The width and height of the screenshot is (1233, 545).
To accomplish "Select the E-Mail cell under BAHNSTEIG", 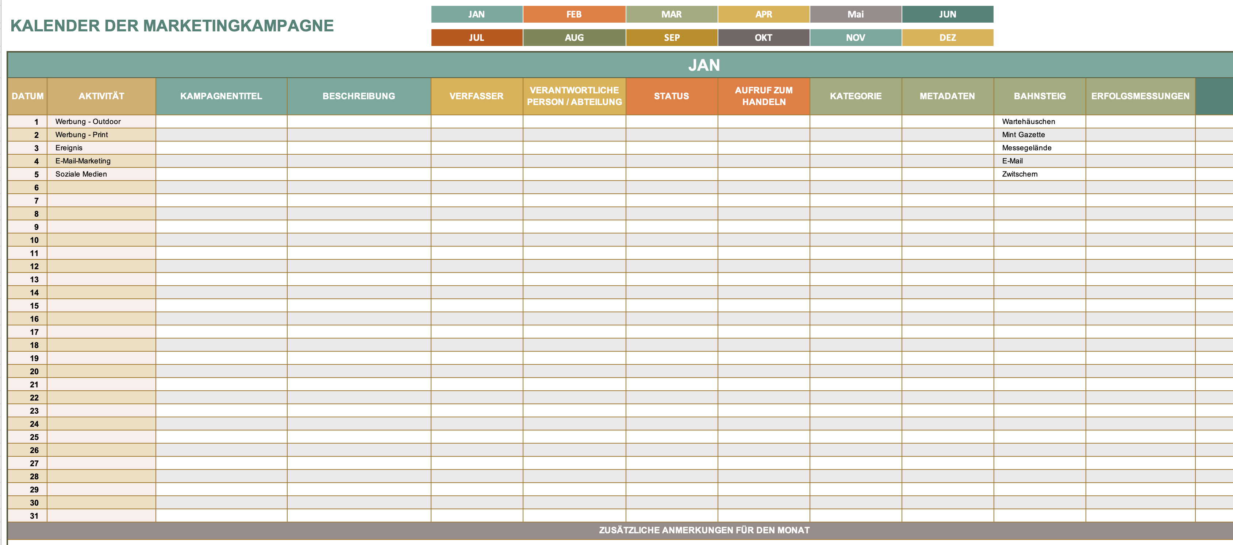I will [1040, 161].
